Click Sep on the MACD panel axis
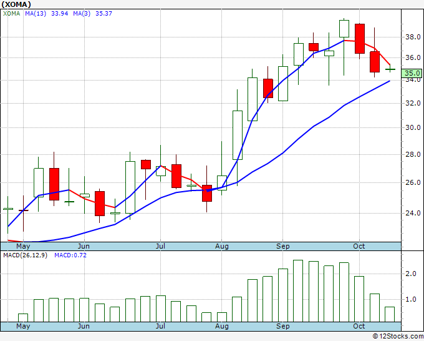The width and height of the screenshot is (424, 341). pyautogui.click(x=283, y=327)
